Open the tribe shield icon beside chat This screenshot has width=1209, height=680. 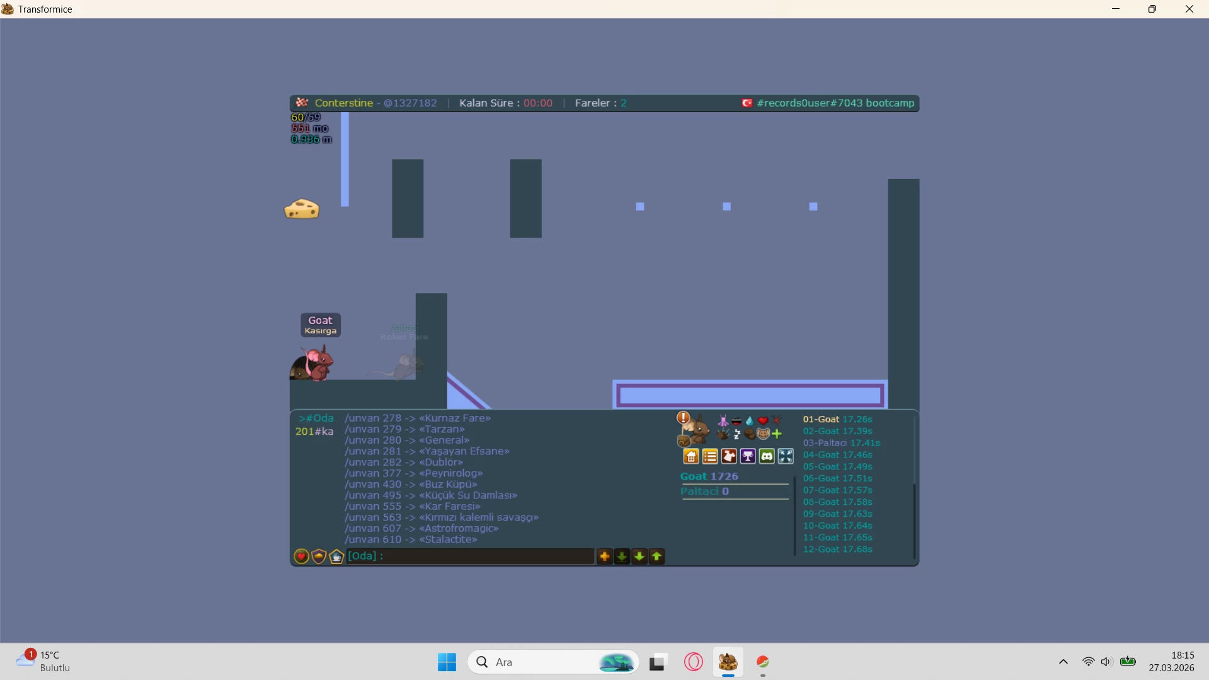(x=319, y=556)
